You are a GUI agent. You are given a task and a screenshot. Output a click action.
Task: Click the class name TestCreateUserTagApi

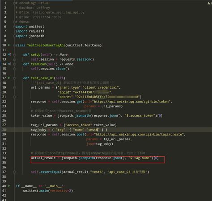pyautogui.click(x=46, y=45)
